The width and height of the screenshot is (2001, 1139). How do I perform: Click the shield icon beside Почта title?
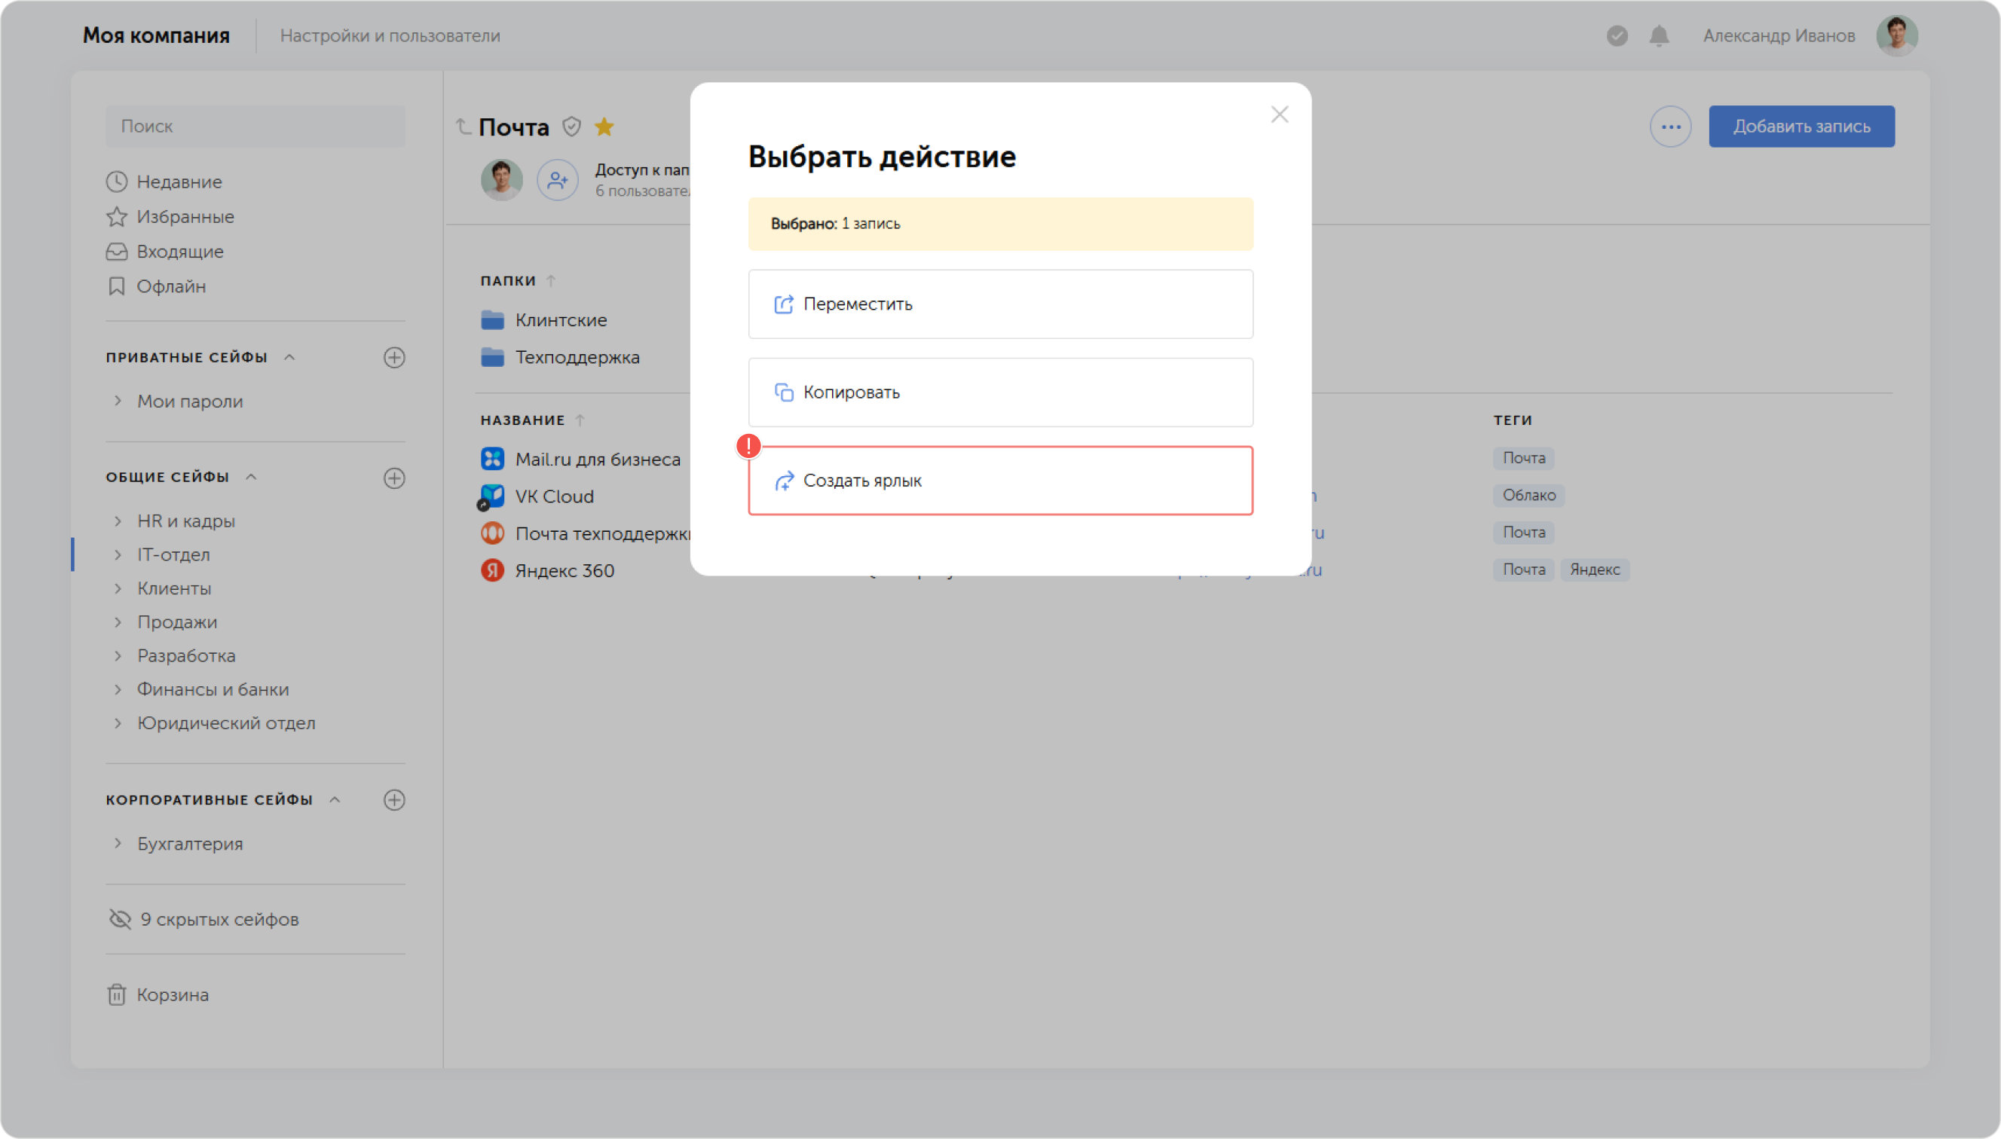tap(571, 126)
